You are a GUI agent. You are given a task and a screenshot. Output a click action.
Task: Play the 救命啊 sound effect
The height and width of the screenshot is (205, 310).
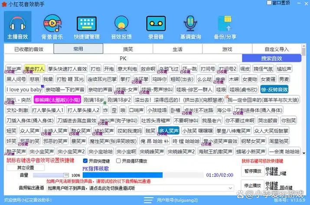(148, 69)
